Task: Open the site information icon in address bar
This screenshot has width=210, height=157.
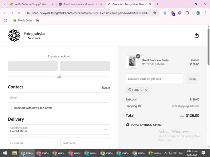Action: click(x=28, y=13)
